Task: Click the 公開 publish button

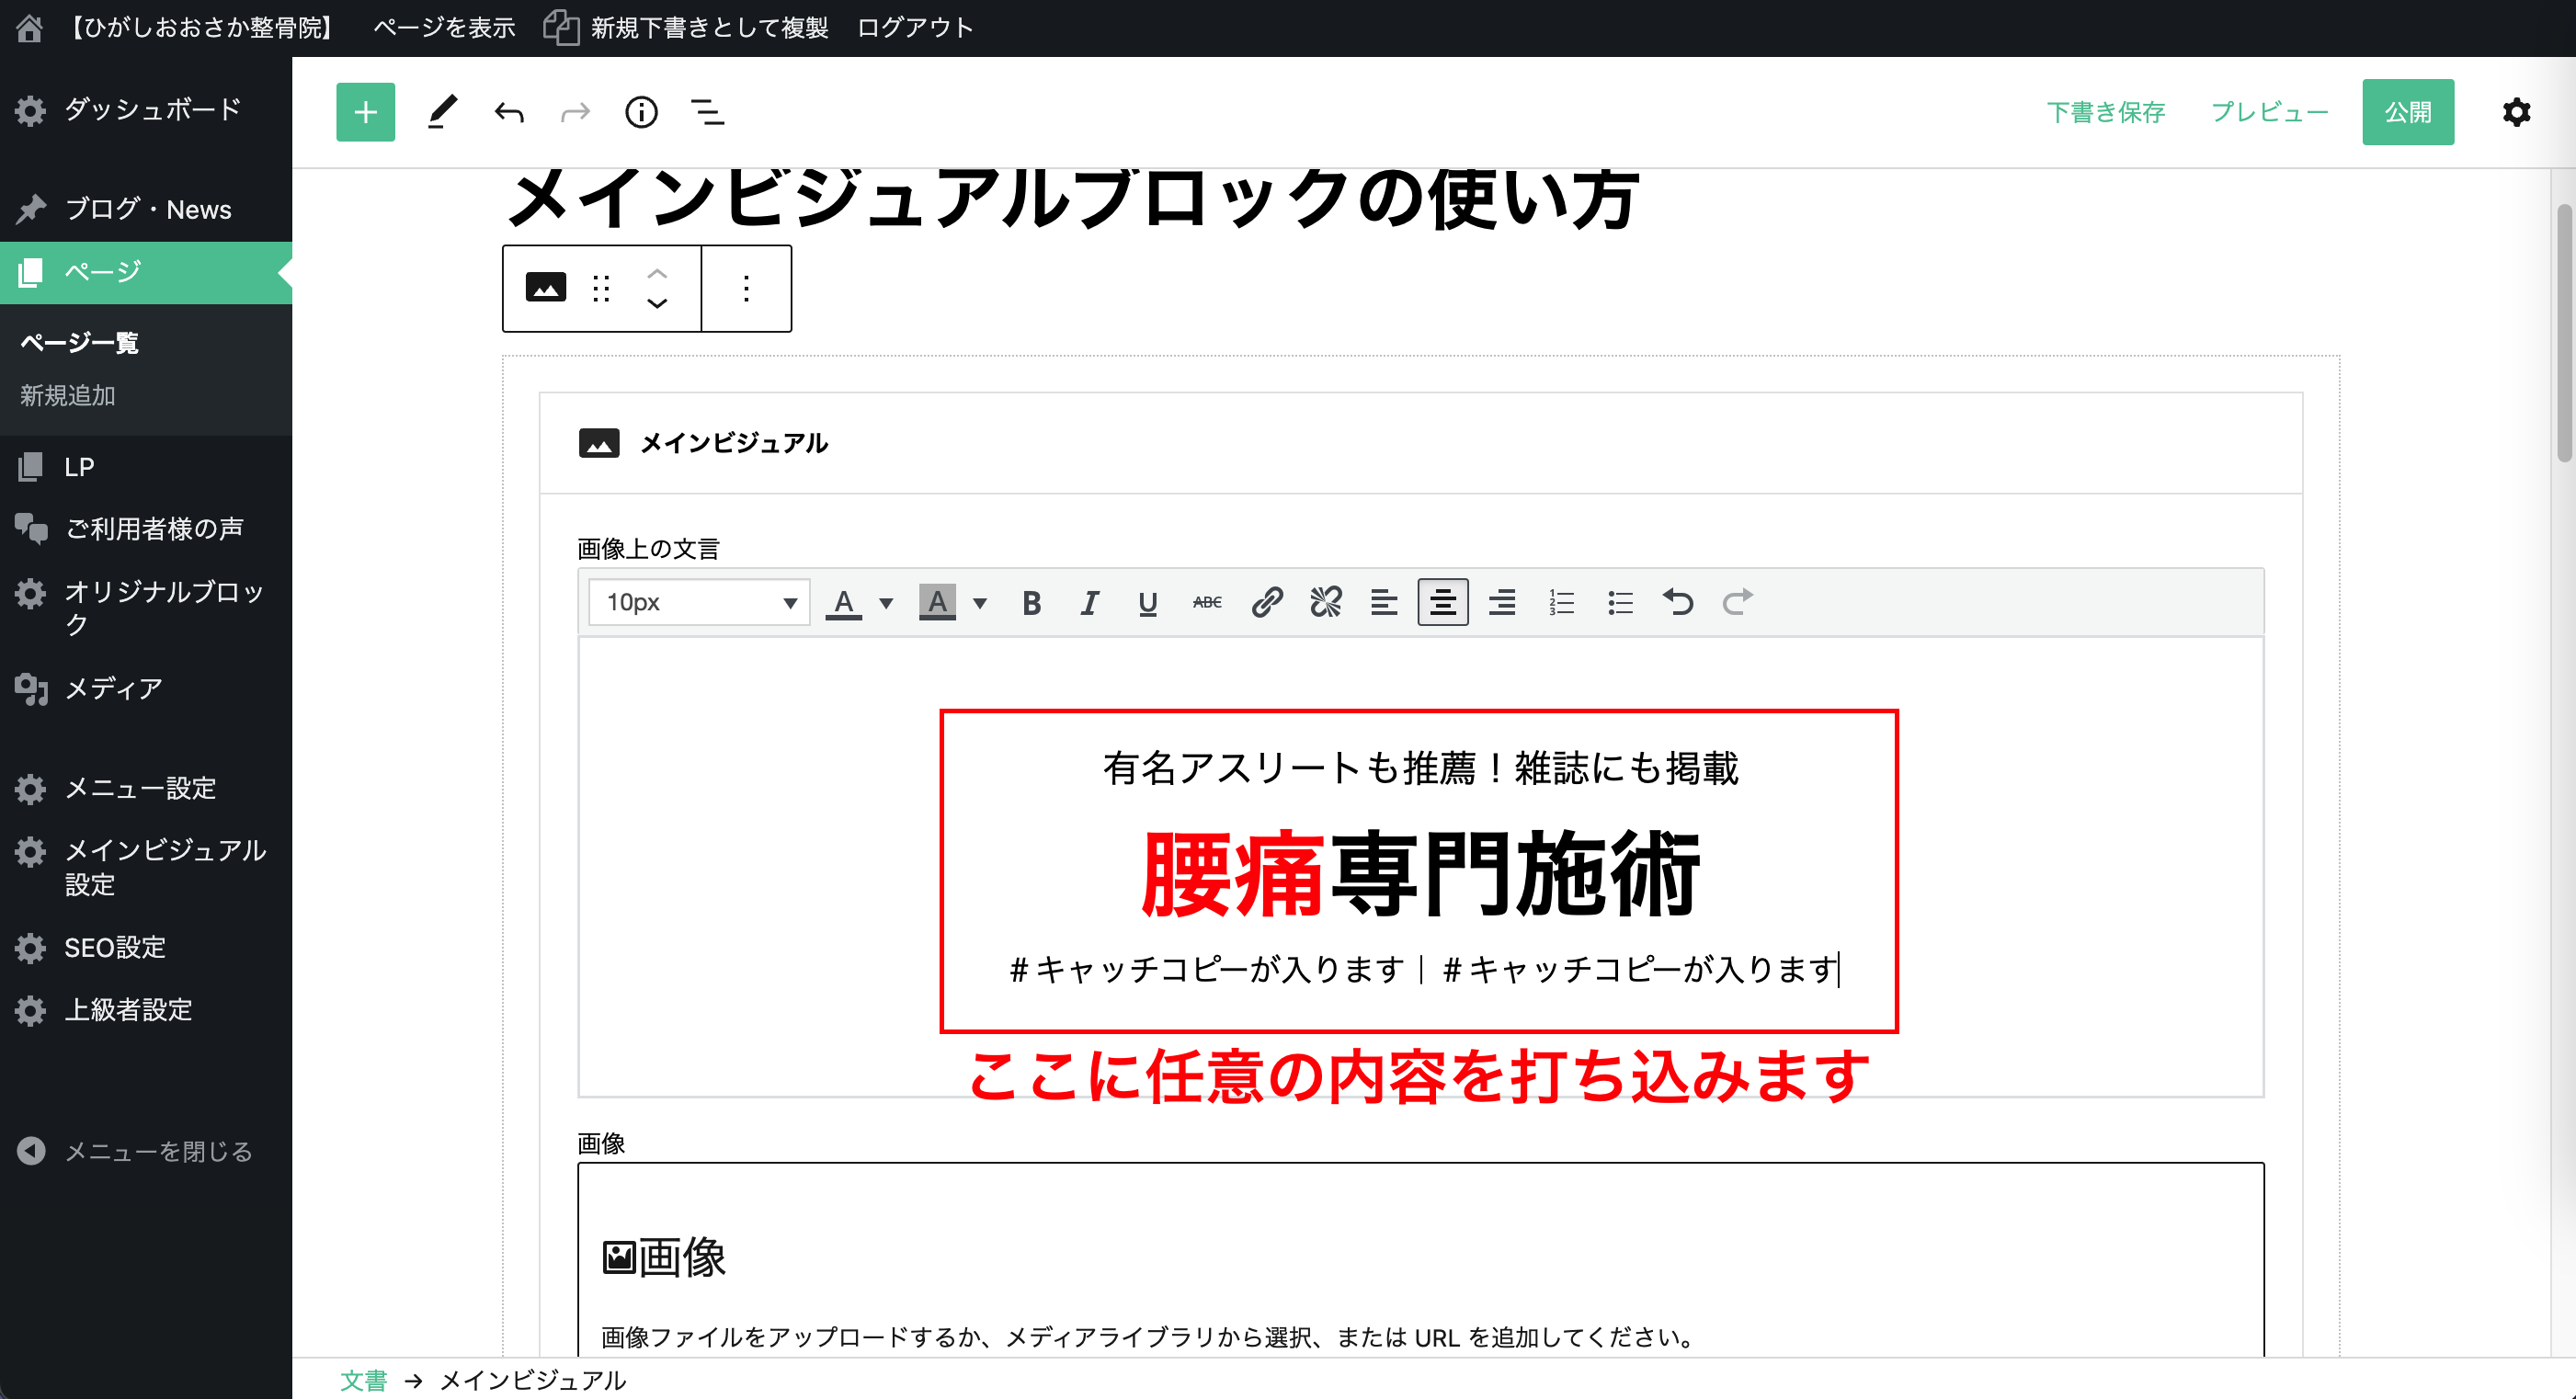Action: tap(2407, 112)
